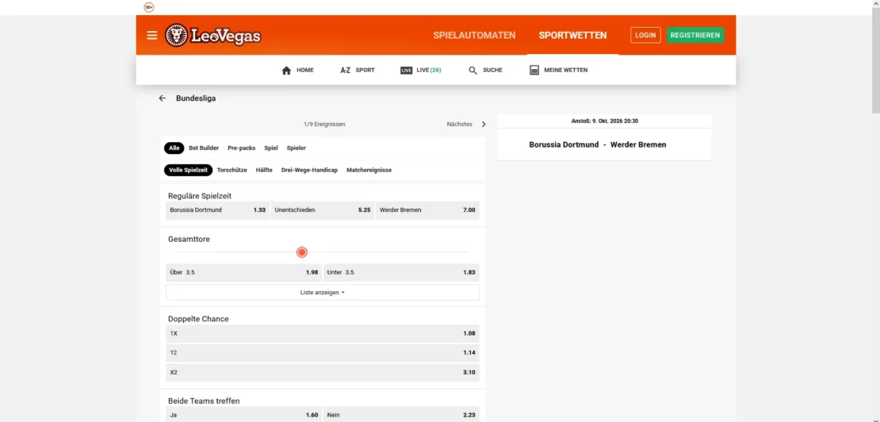Open the LIVE (26) navigation label

pyautogui.click(x=429, y=70)
